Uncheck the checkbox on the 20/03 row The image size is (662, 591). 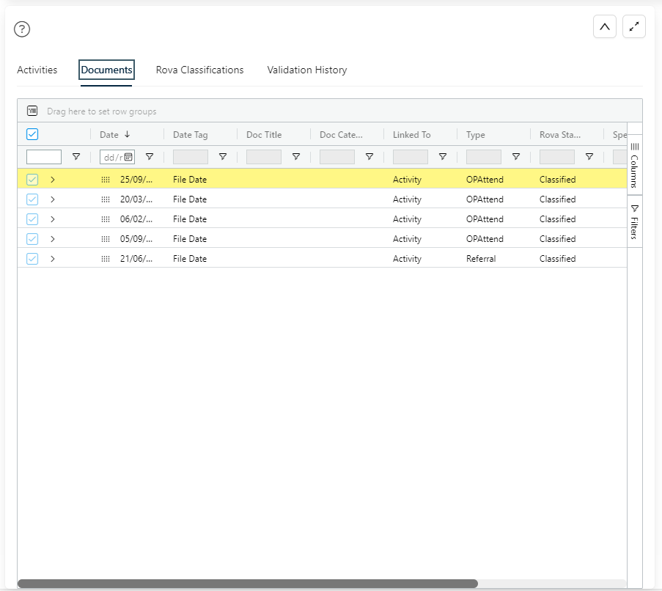point(32,199)
